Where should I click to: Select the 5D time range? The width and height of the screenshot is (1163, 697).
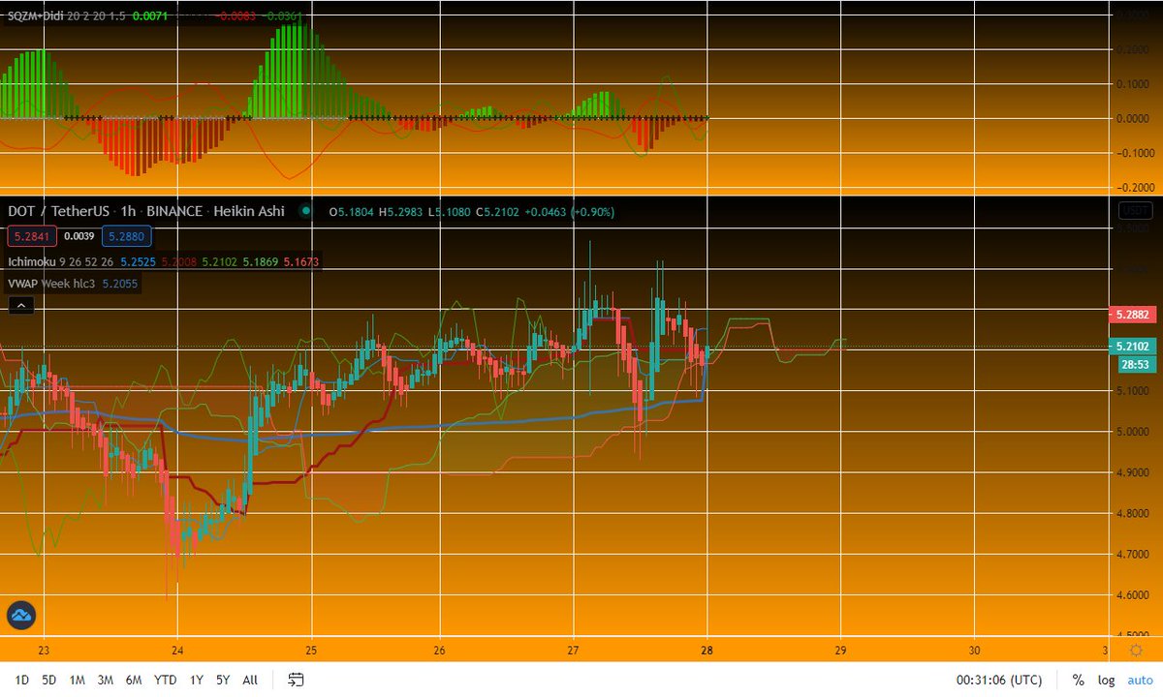pyautogui.click(x=48, y=680)
